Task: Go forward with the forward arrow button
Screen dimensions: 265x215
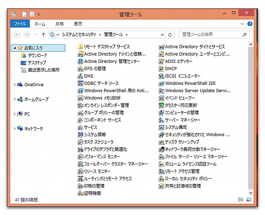Action: point(27,35)
